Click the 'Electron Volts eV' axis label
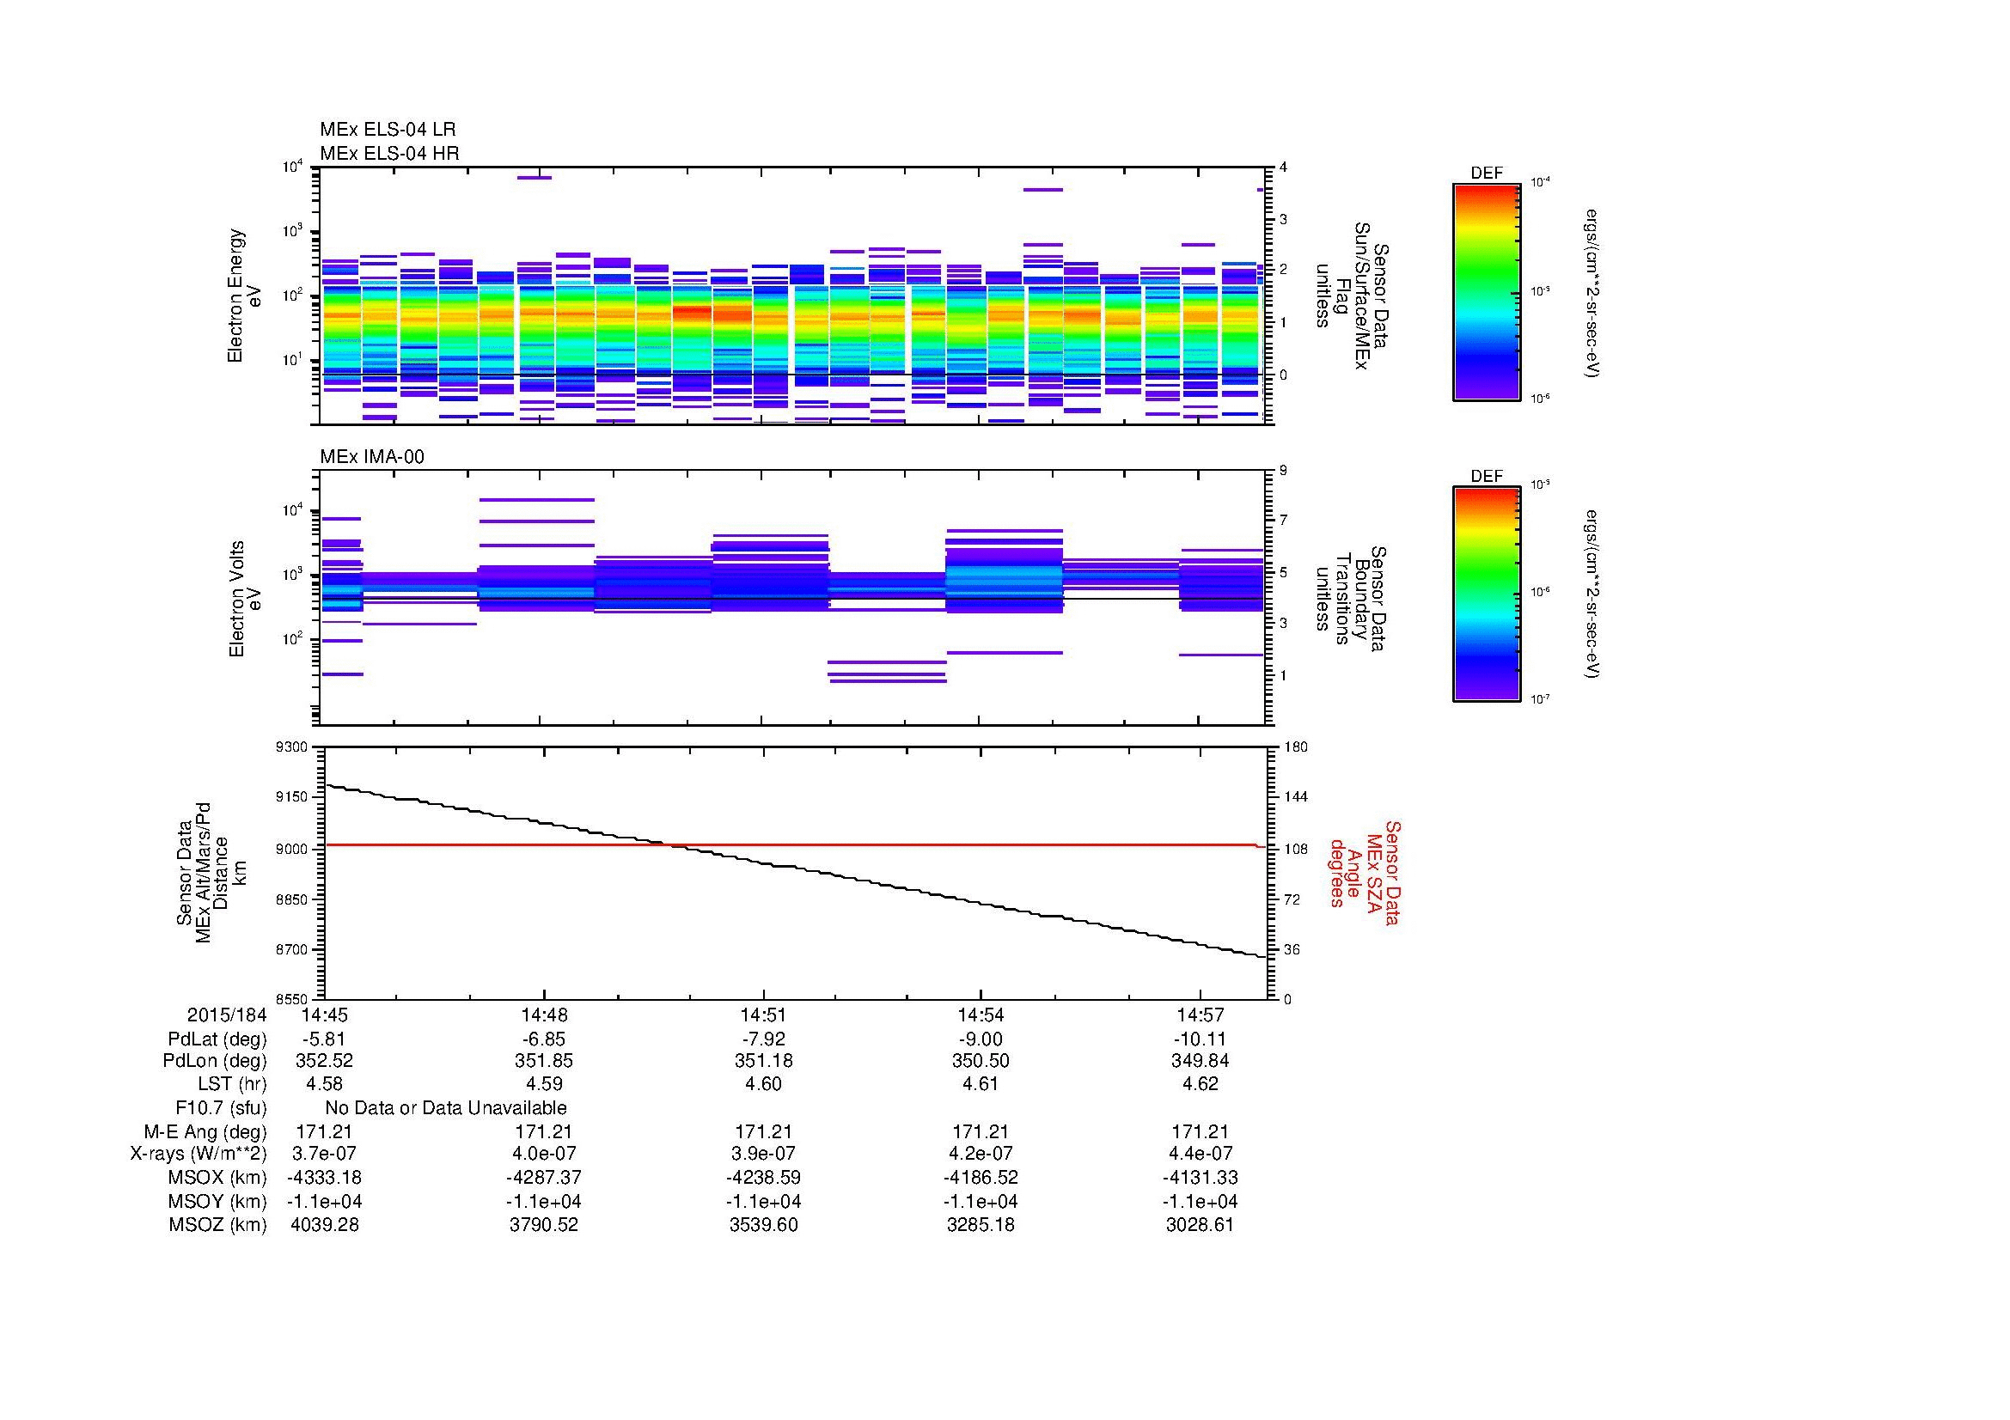 [x=244, y=600]
